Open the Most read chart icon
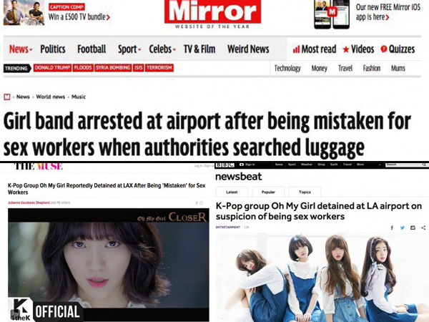429x322 pixels. click(296, 49)
